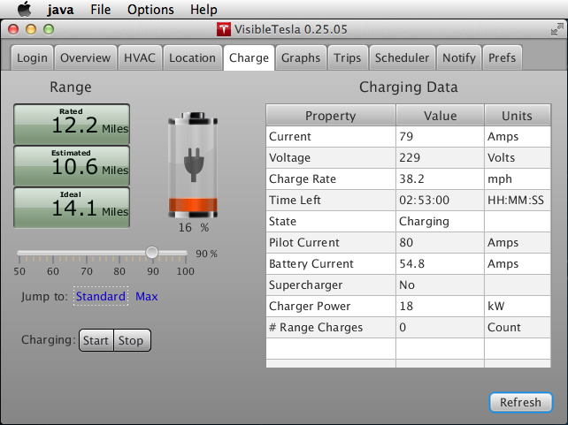Start charging with the Start button
The image size is (568, 425).
96,340
